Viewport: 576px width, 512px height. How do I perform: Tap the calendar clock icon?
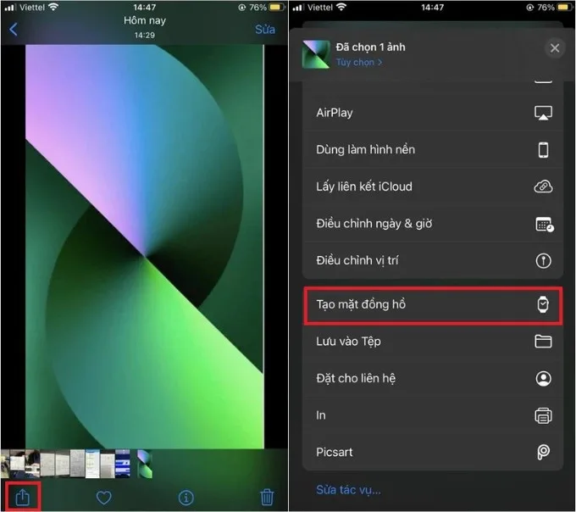pos(545,224)
